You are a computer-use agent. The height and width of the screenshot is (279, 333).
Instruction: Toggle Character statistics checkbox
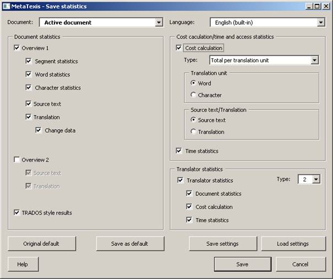29,87
